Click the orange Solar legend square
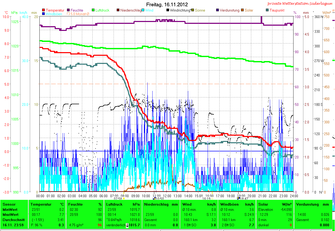This screenshot has height=231, width=335. 243,10
